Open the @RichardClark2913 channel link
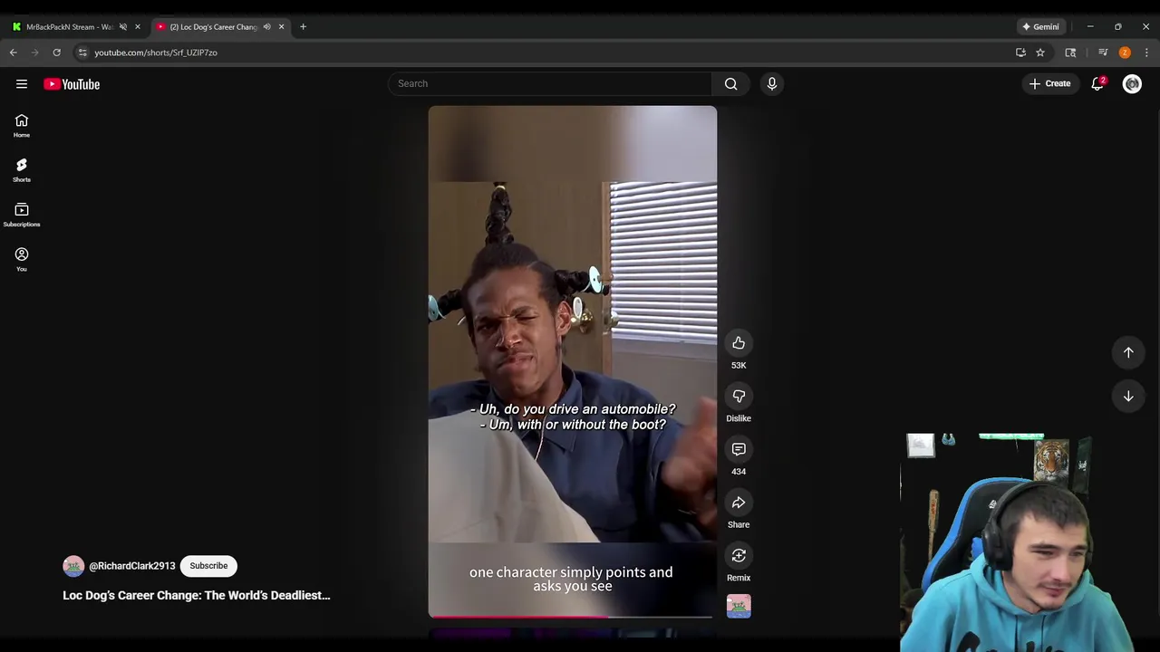 coord(132,566)
